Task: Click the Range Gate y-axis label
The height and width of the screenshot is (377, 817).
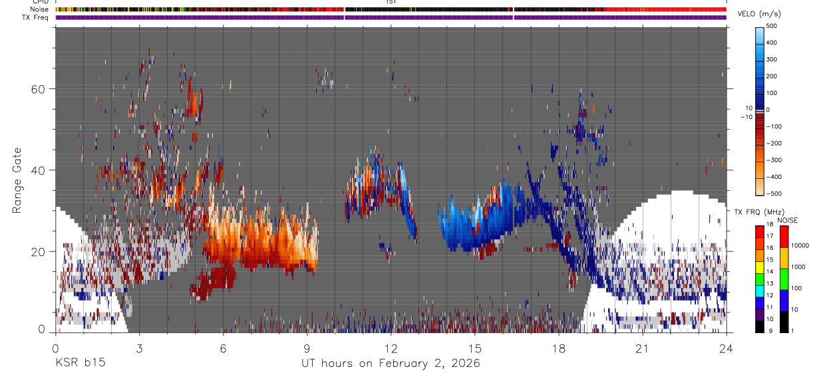Action: [x=18, y=180]
